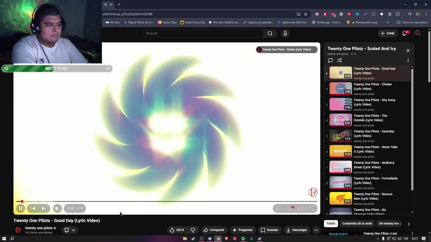
Task: Open the Nexus Clips bookmark
Action: tap(167, 23)
